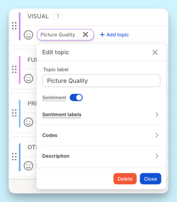Click the smiley icon in the FU group
177x202 pixels.
pyautogui.click(x=29, y=78)
